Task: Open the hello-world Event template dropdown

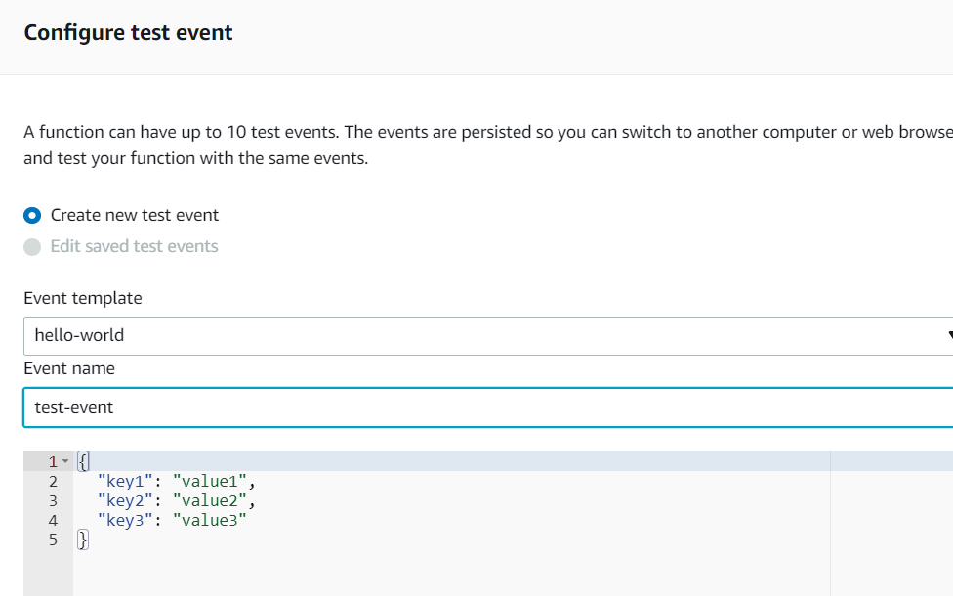Action: [488, 336]
